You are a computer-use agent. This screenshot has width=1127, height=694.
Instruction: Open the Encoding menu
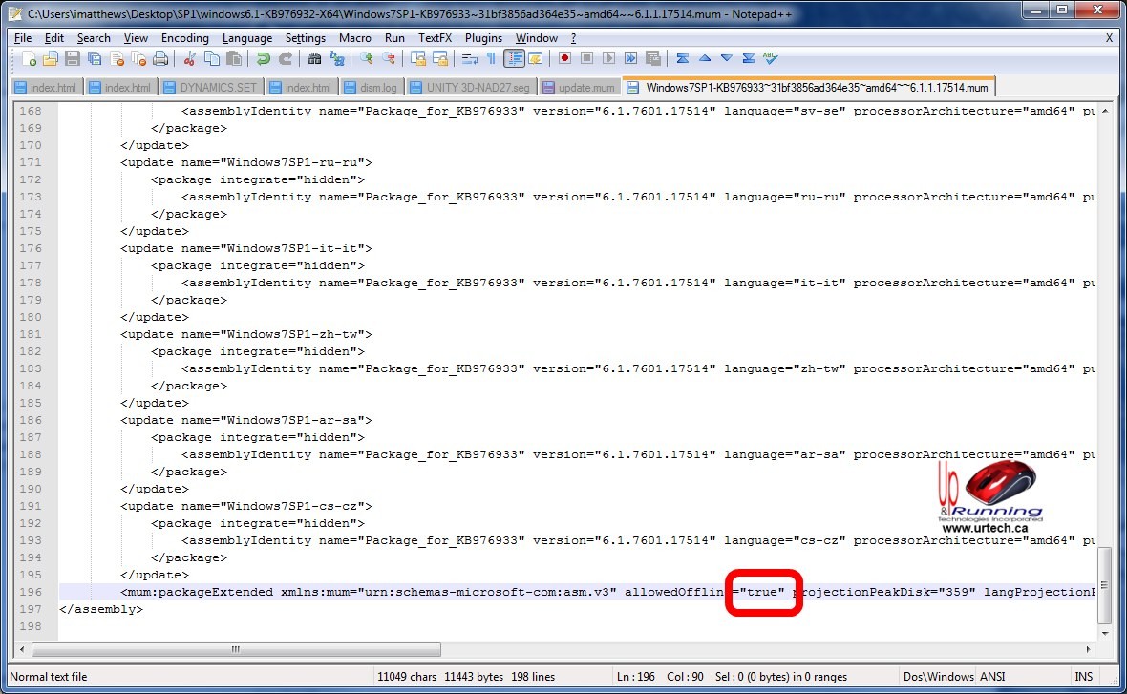pos(184,38)
